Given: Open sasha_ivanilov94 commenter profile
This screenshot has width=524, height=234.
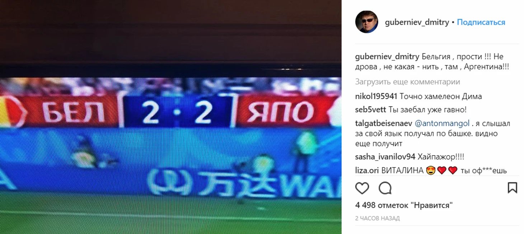Looking at the screenshot, I should coord(385,157).
